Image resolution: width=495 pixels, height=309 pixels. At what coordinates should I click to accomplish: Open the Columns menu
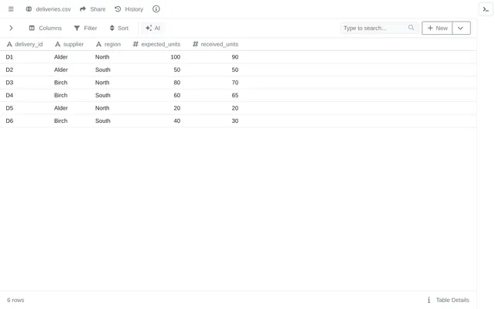46,28
